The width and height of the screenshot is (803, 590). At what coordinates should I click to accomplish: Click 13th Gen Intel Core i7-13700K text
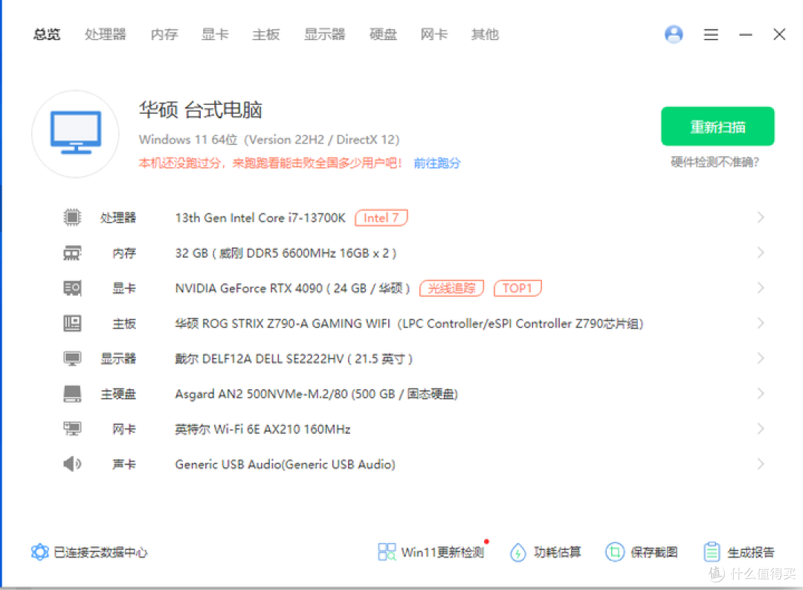260,218
